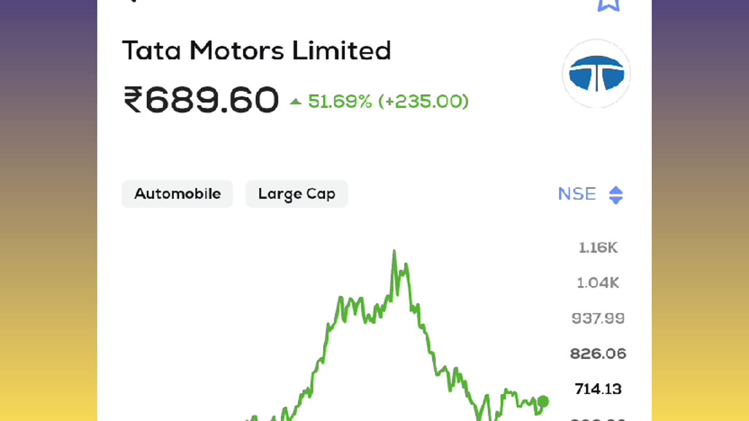Click the green up-triangle gain indicator
This screenshot has height=421, width=749.
coord(296,102)
